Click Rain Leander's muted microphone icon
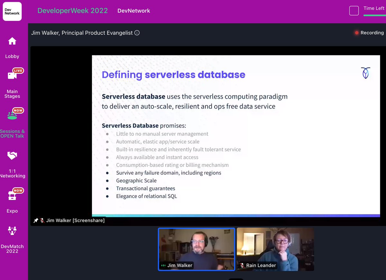This screenshot has height=280, width=386. click(242, 266)
